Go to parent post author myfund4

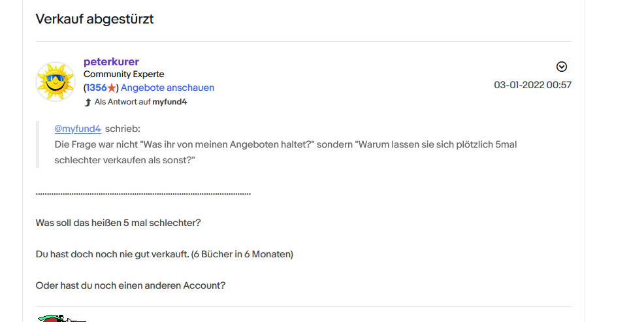170,103
